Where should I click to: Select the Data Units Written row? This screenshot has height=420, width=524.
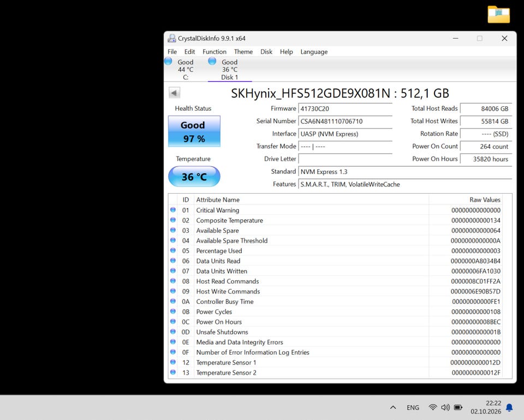[336, 271]
